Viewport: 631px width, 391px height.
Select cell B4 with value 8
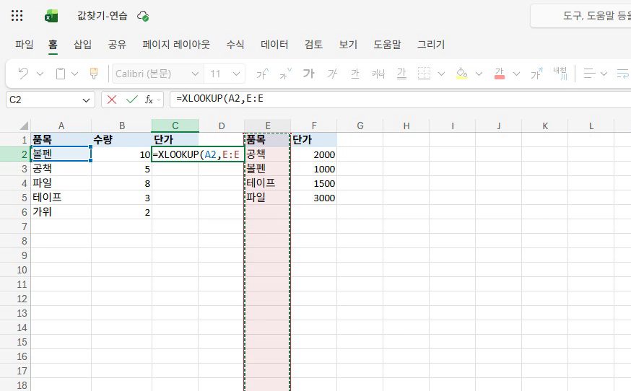121,183
